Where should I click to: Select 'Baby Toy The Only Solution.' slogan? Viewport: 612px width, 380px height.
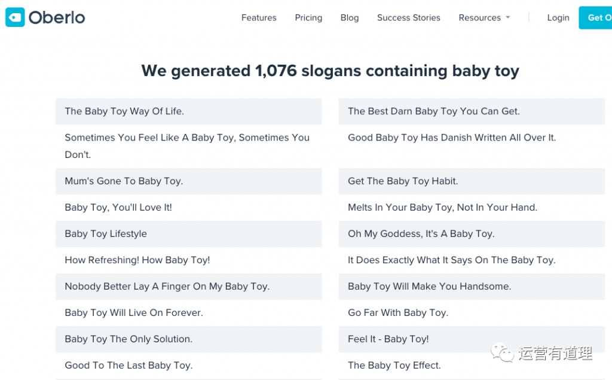tap(188, 339)
